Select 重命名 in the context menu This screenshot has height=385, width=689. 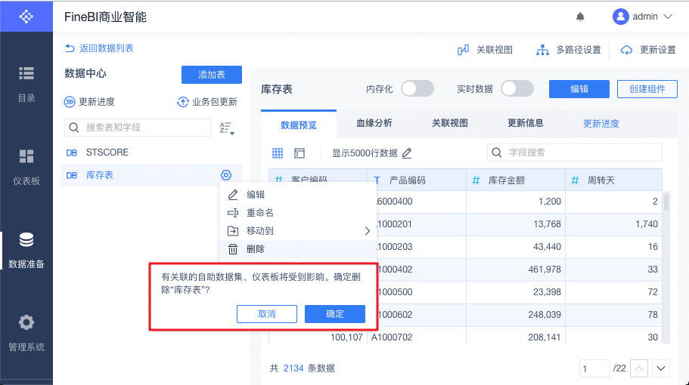pos(259,213)
